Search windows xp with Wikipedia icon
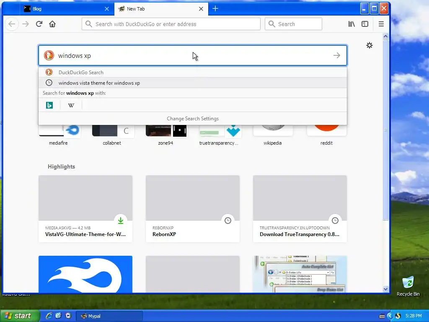The width and height of the screenshot is (429, 322). point(71,105)
